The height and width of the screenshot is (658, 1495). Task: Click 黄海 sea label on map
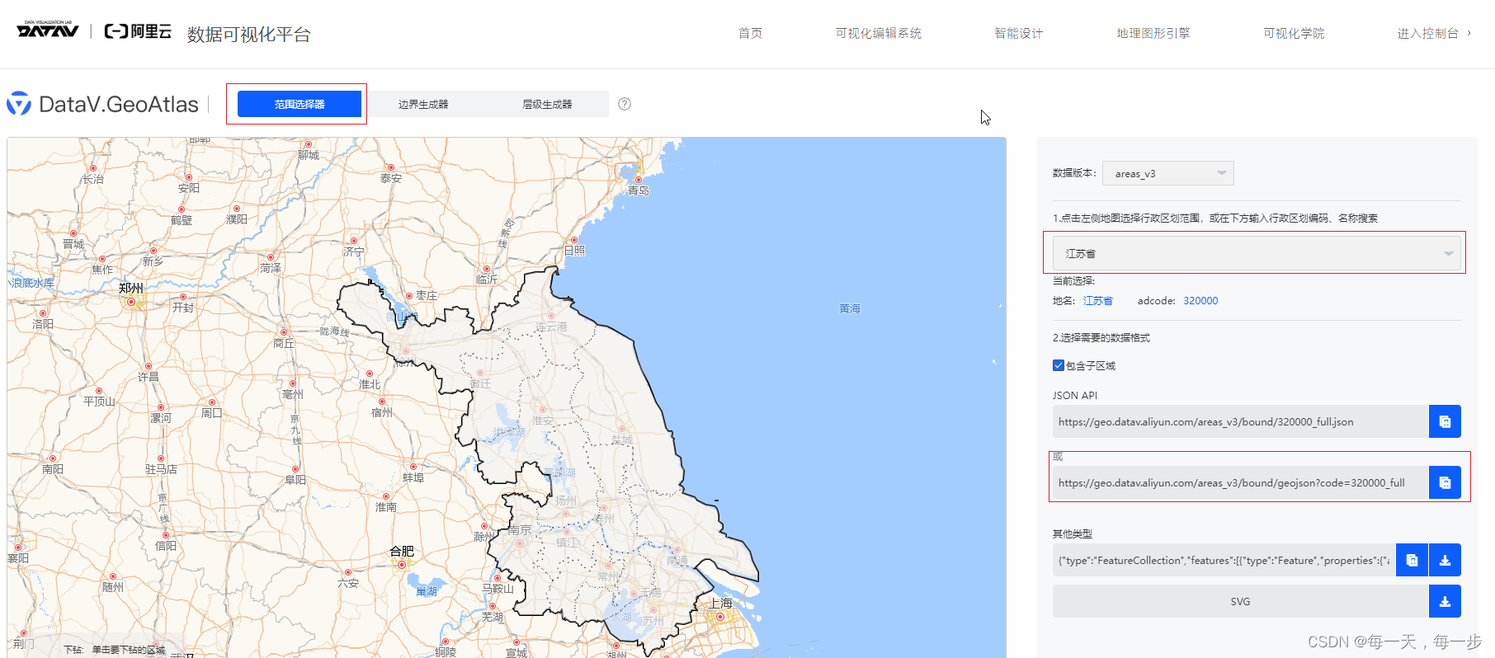(x=850, y=308)
